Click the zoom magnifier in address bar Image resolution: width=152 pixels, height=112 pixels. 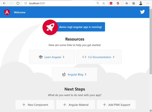tap(98, 3)
